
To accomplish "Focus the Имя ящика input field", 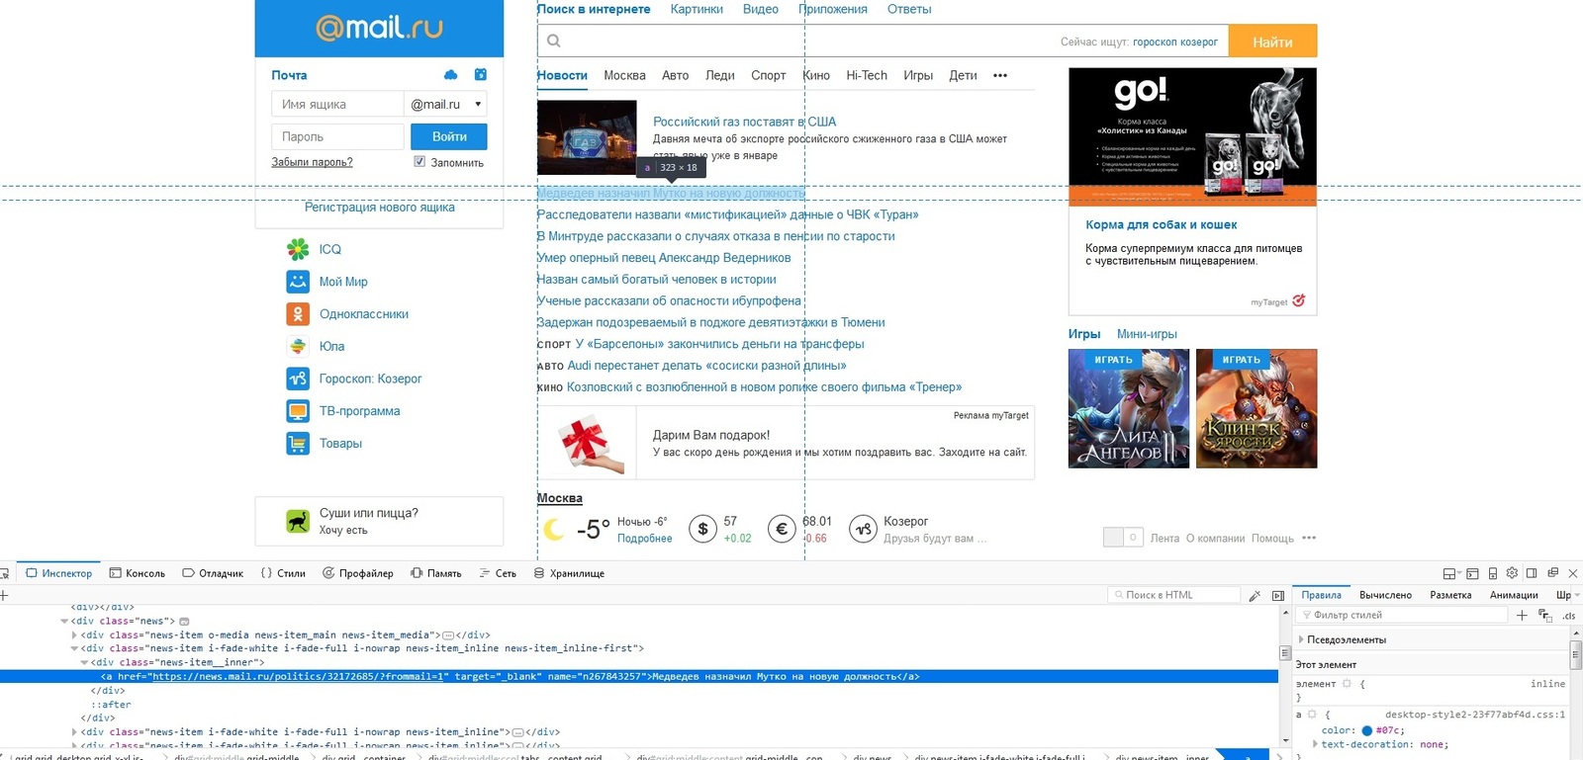I will (337, 104).
